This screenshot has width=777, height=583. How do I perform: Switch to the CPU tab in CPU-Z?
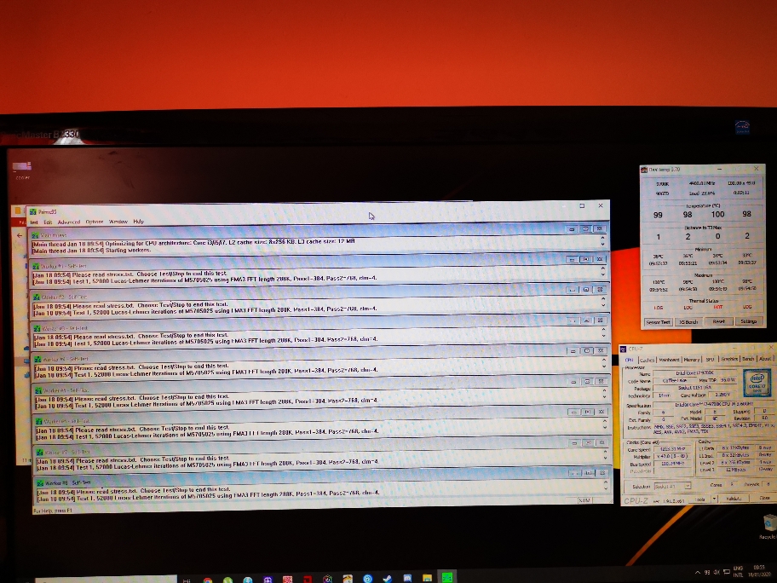tap(630, 360)
